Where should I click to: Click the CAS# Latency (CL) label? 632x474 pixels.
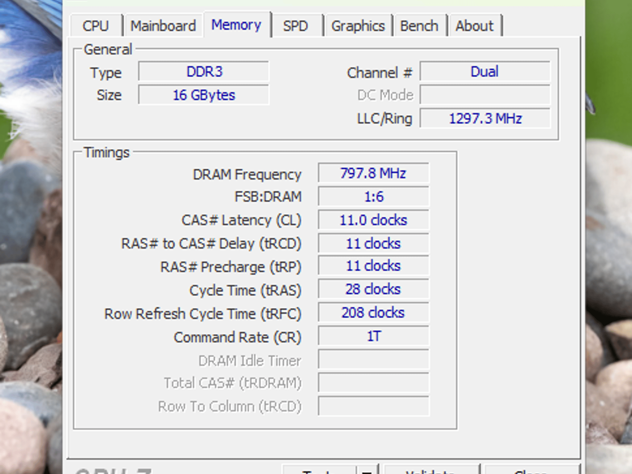click(x=241, y=220)
